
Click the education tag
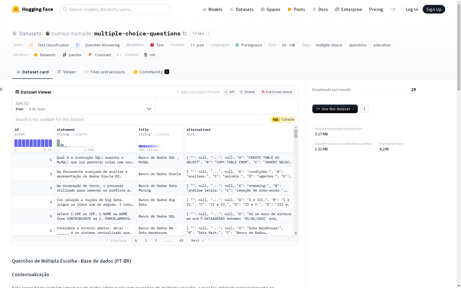[382, 45]
